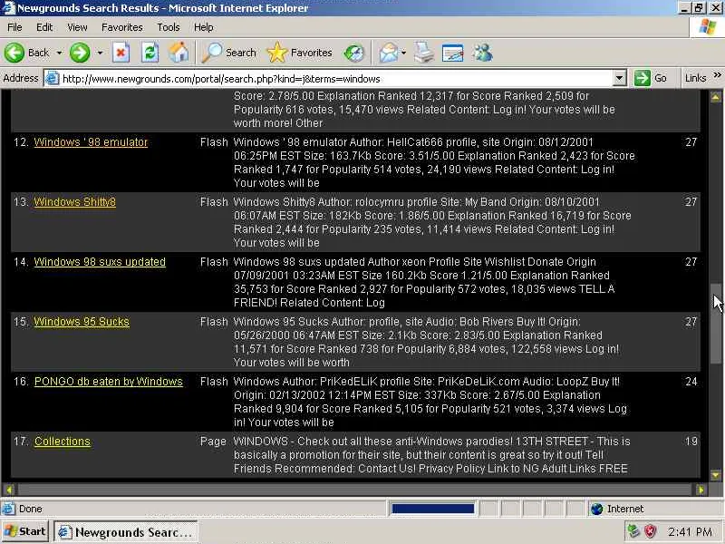Stop loading with the red X icon
725x544 pixels.
point(121,53)
